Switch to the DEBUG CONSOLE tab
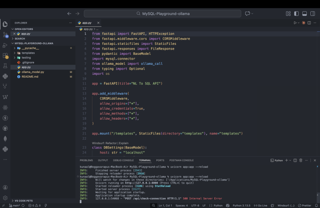This screenshot has width=320, height=208. [x=123, y=160]
